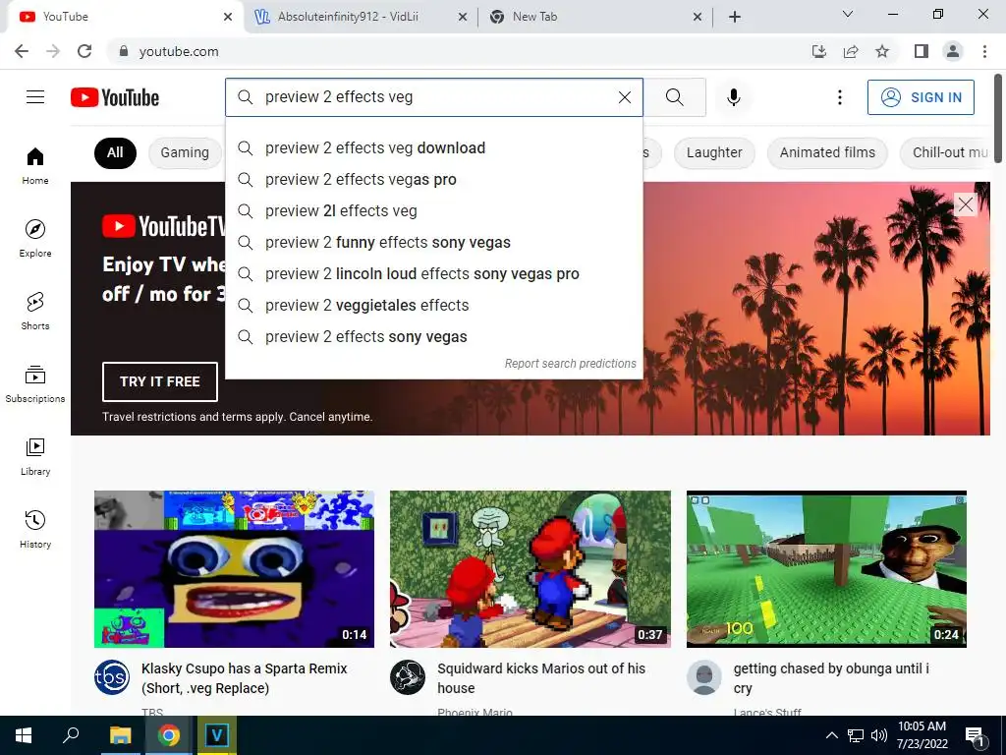Open YouTube settings three-dot menu
The width and height of the screenshot is (1006, 755).
(839, 97)
